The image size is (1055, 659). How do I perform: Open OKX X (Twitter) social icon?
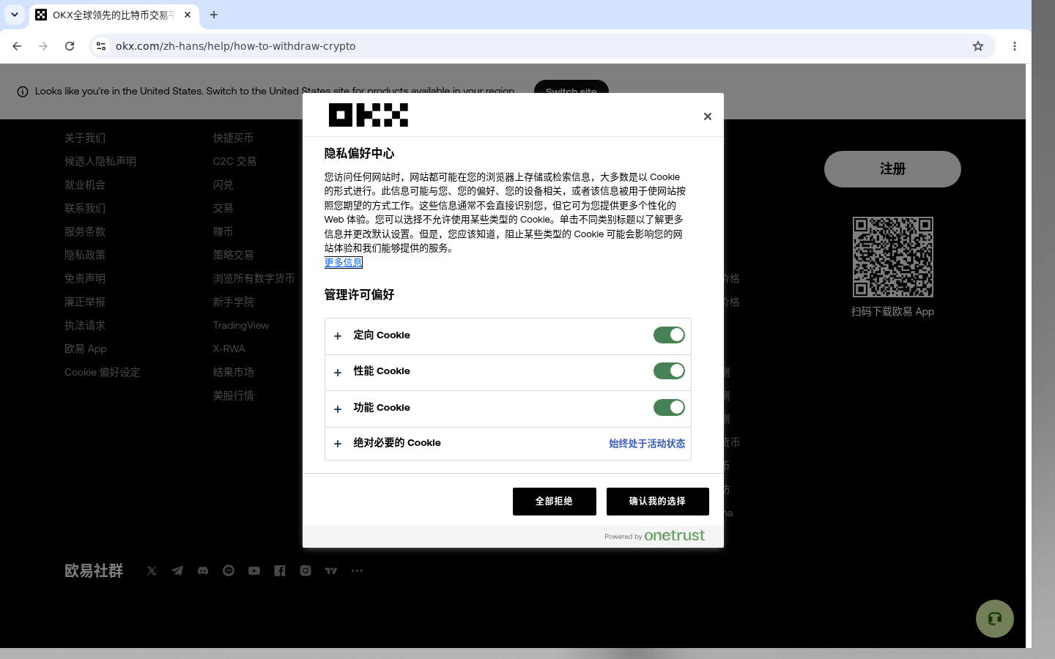point(152,570)
